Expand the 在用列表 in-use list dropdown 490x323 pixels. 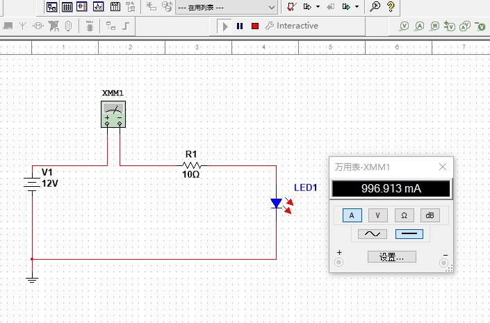[x=272, y=7]
